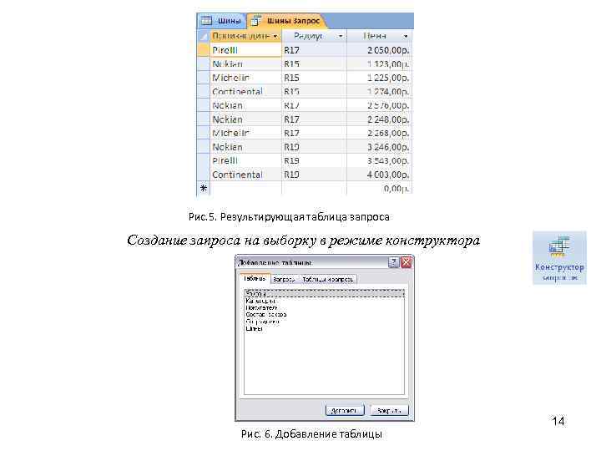Image resolution: width=601 pixels, height=451 pixels.
Task: Click the Pirelli cell in the 3 543,00р. row
Action: [x=245, y=161]
